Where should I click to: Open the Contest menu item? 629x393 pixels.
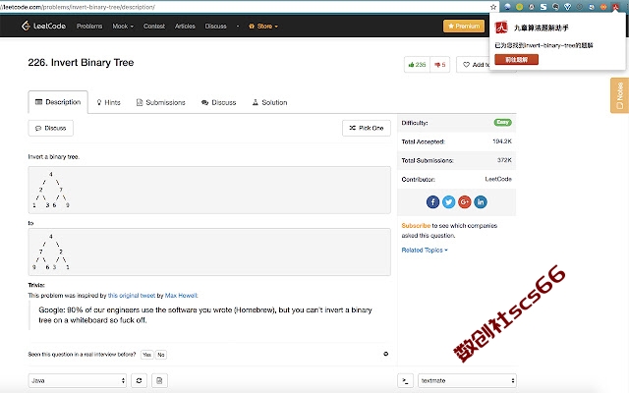[154, 27]
